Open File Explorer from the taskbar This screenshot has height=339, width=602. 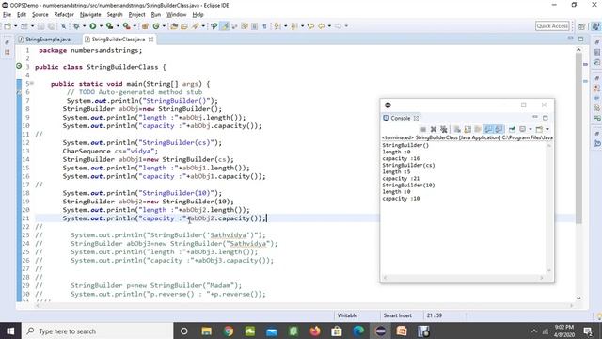click(206, 331)
